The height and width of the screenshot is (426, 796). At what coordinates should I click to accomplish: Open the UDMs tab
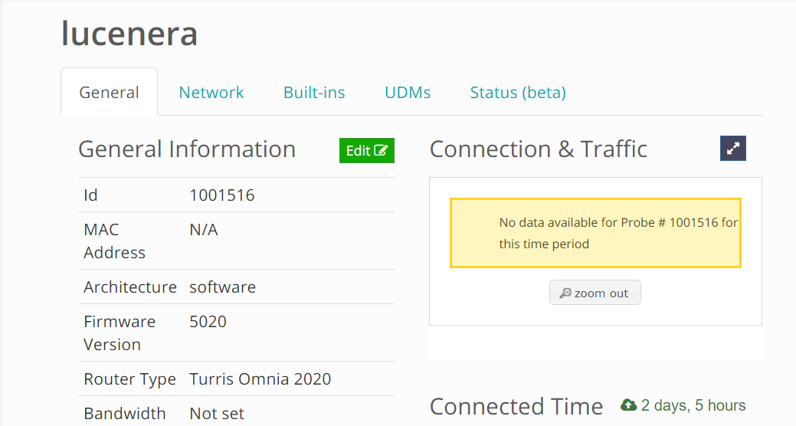pyautogui.click(x=407, y=93)
